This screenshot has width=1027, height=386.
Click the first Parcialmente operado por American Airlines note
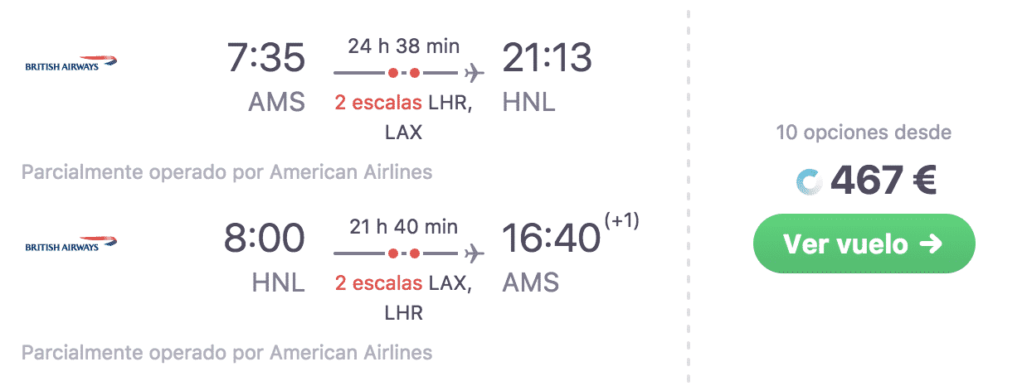[226, 173]
